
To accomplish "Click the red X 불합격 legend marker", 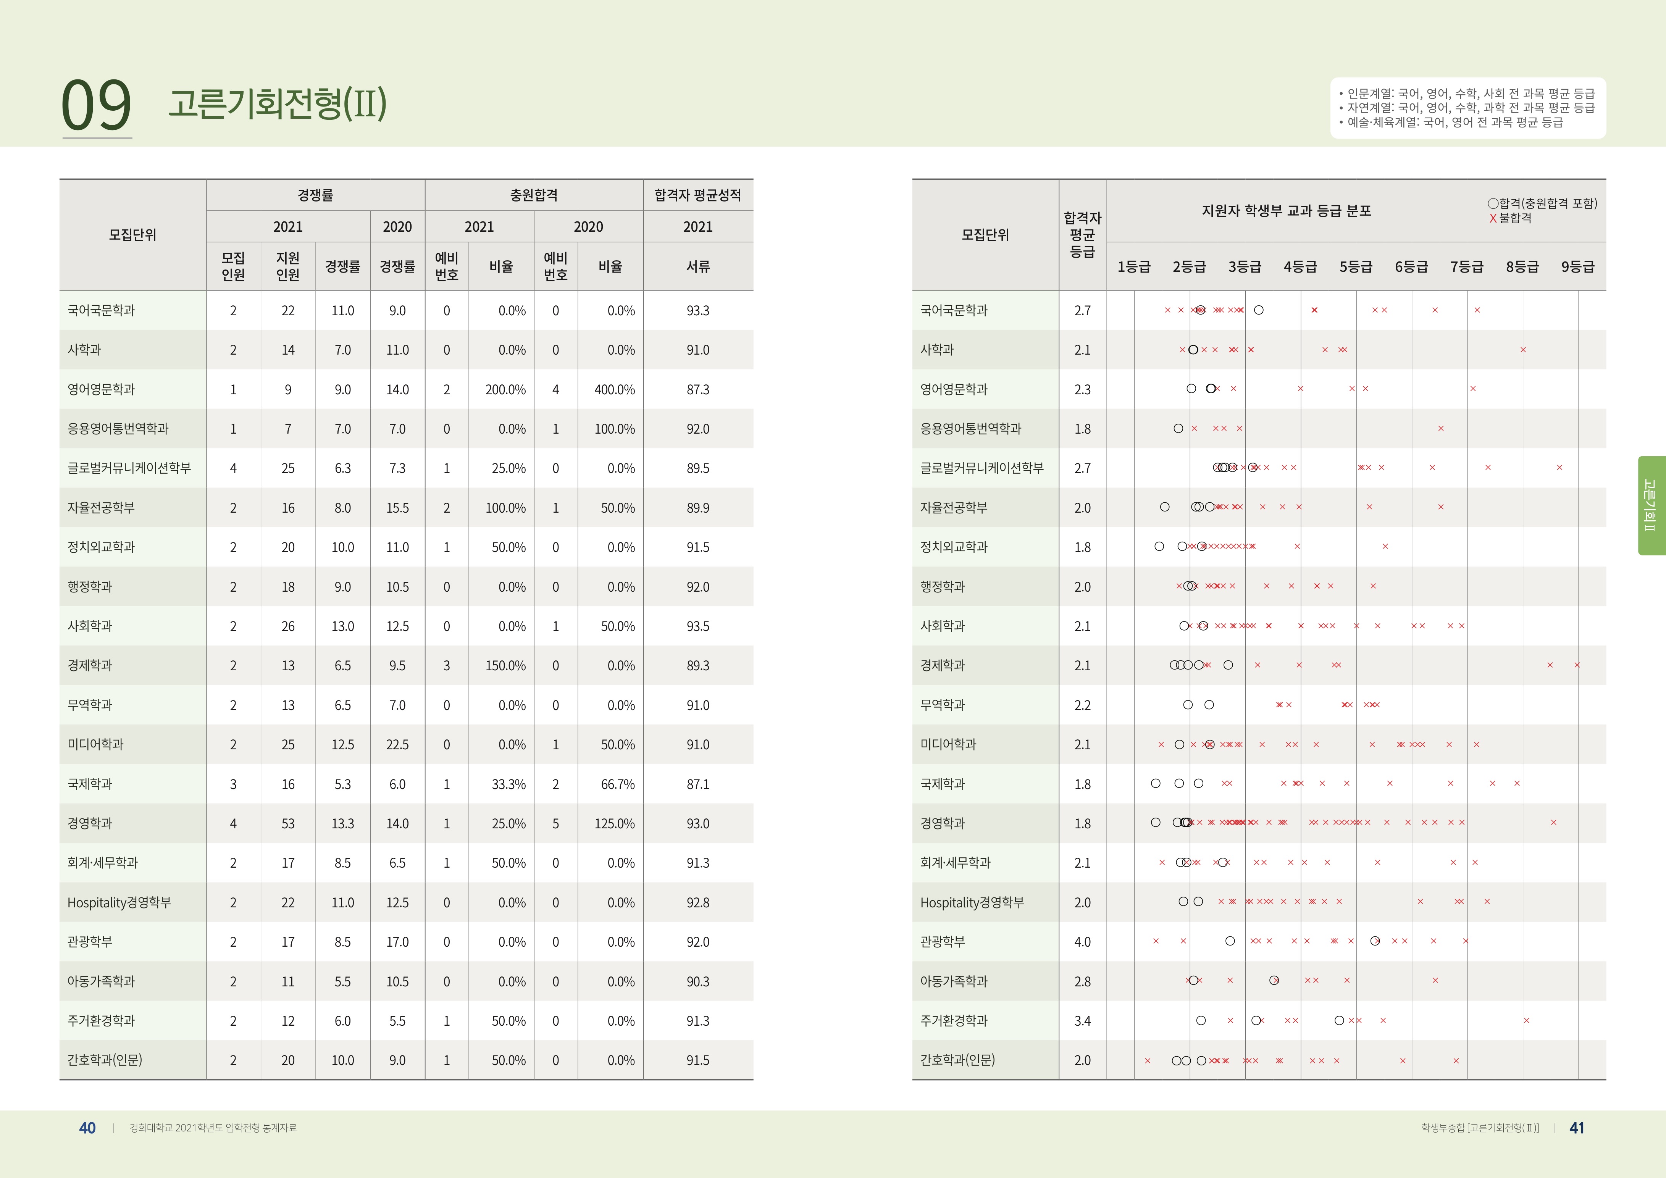I will (1493, 218).
